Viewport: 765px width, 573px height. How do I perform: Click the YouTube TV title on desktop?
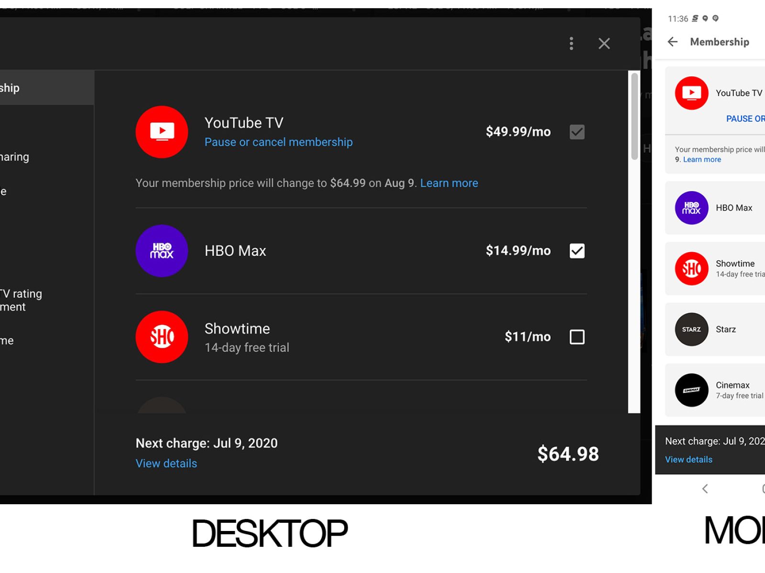point(244,123)
